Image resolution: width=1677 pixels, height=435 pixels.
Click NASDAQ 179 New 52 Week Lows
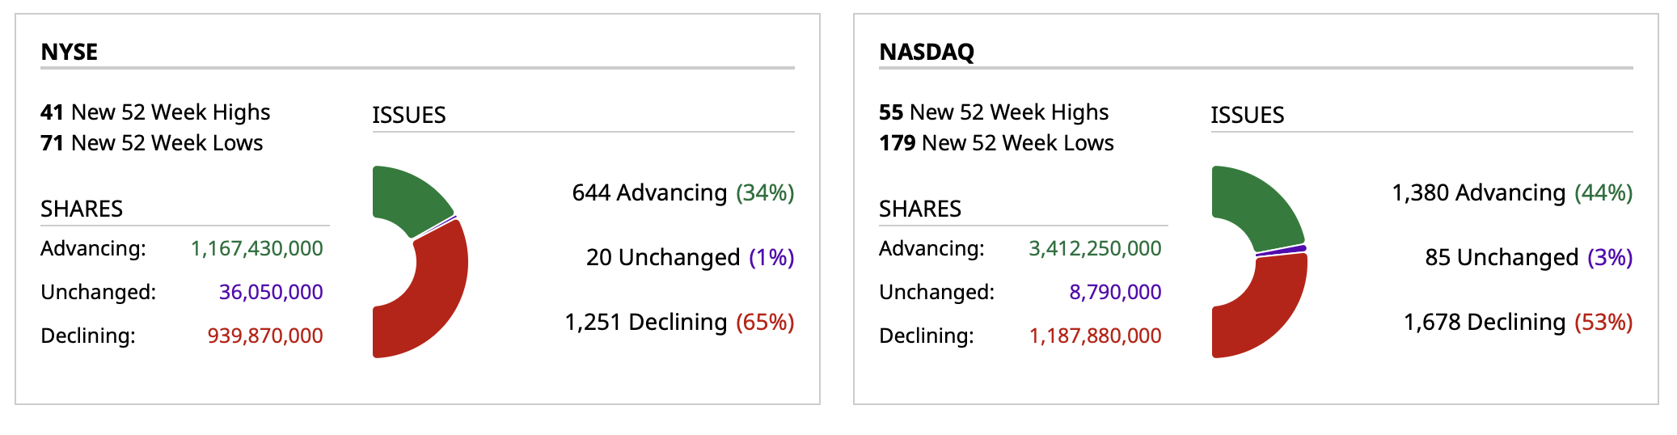tap(996, 143)
